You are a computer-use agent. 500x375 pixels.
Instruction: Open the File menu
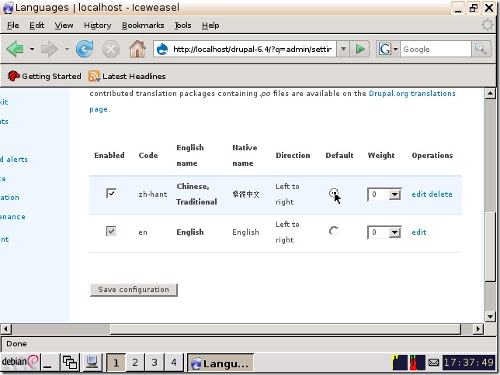(x=12, y=25)
